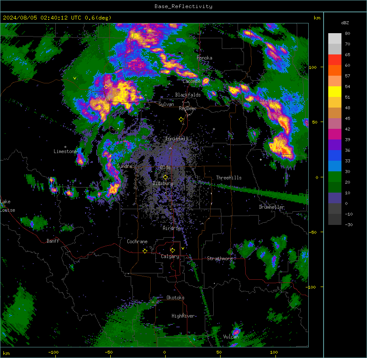Select the orange 57-60 dBZ legend swatch
The width and height of the screenshot is (367, 358).
tap(335, 70)
